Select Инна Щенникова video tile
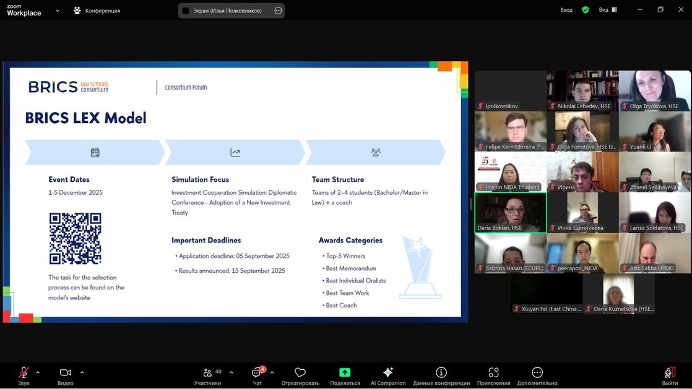692x389 pixels. (x=582, y=212)
